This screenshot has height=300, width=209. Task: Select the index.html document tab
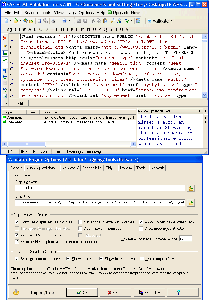[18, 103]
